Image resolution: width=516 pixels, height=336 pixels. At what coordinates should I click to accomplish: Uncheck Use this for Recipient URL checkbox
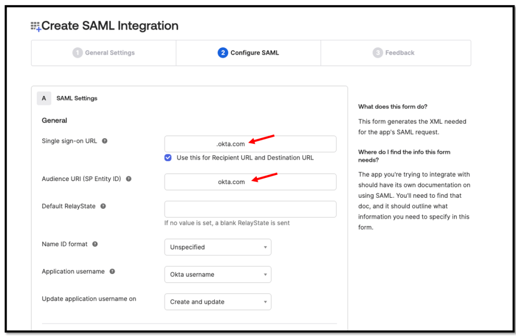168,158
